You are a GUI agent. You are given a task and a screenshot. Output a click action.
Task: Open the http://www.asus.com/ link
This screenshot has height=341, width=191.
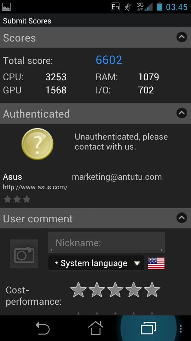coord(35,187)
